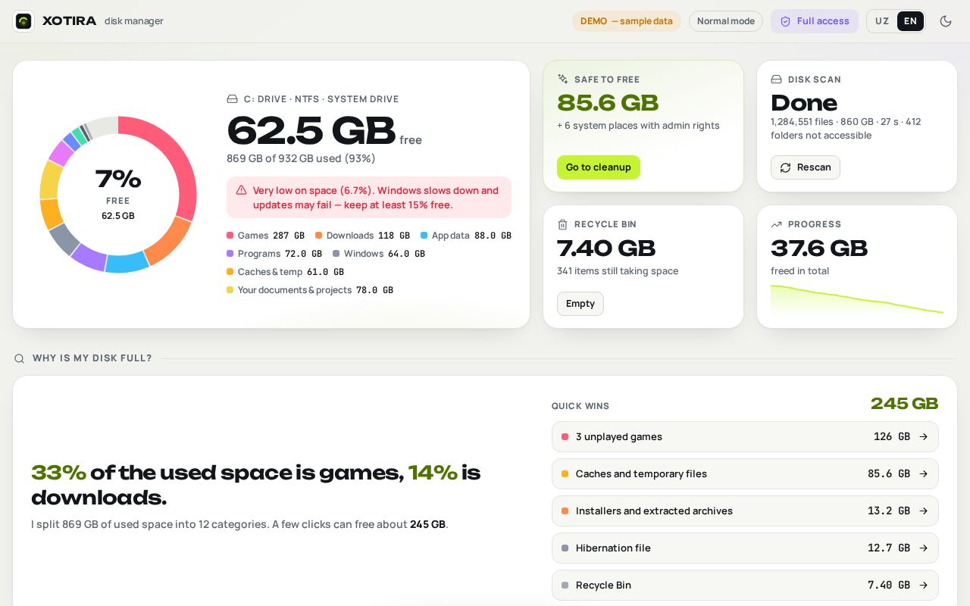Click the 245 GB quick wins total
The image size is (970, 606).
[x=904, y=404]
